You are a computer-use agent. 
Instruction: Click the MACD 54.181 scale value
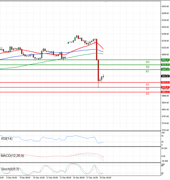[x=164, y=148]
